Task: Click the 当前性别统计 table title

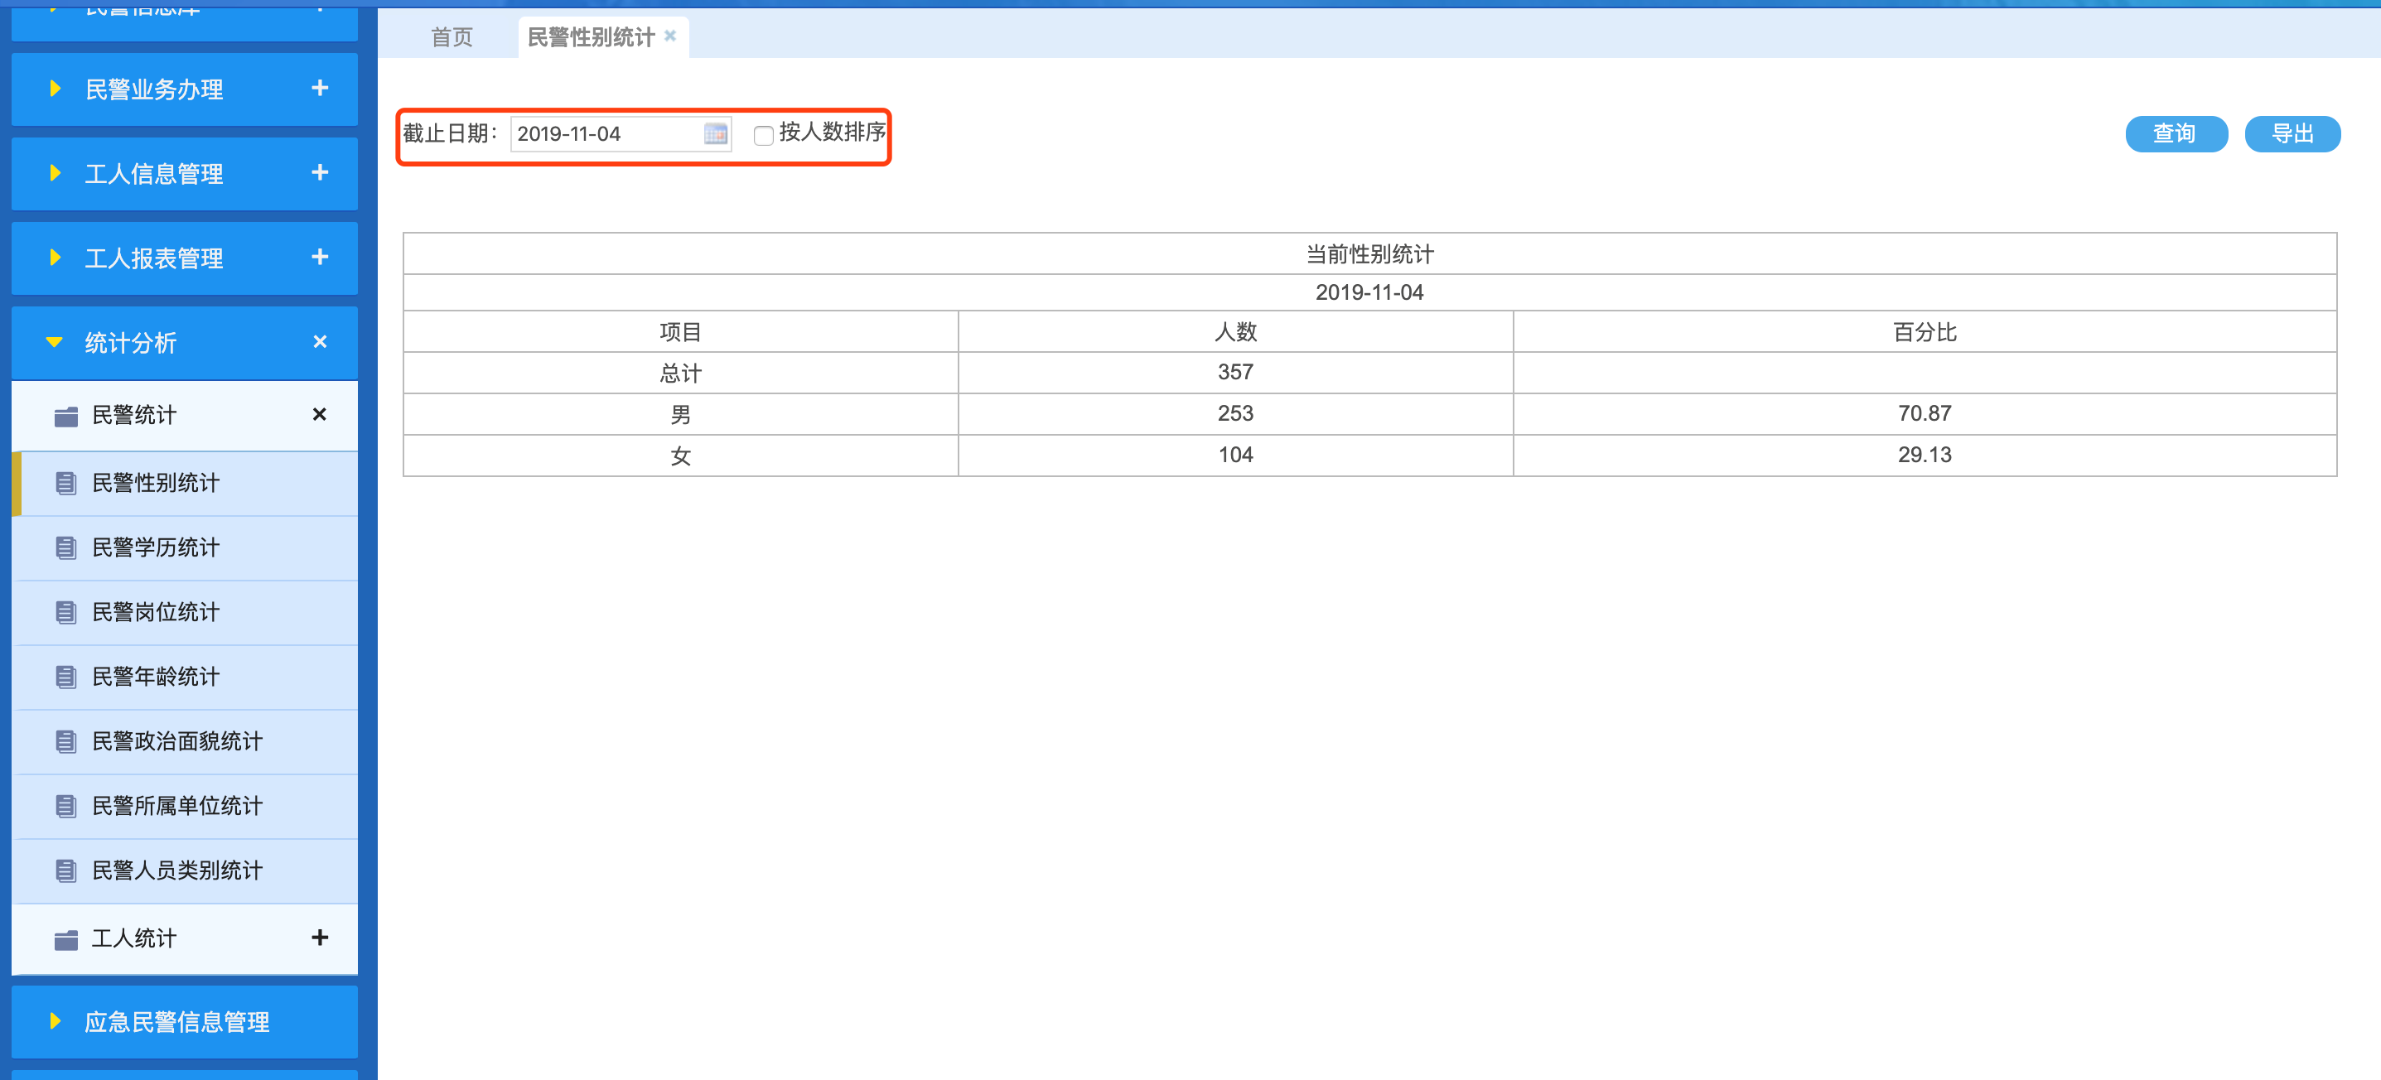Action: coord(1369,254)
